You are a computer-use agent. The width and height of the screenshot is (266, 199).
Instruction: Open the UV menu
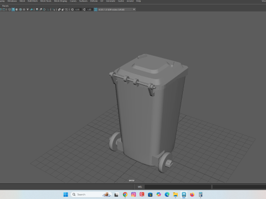click(x=102, y=1)
